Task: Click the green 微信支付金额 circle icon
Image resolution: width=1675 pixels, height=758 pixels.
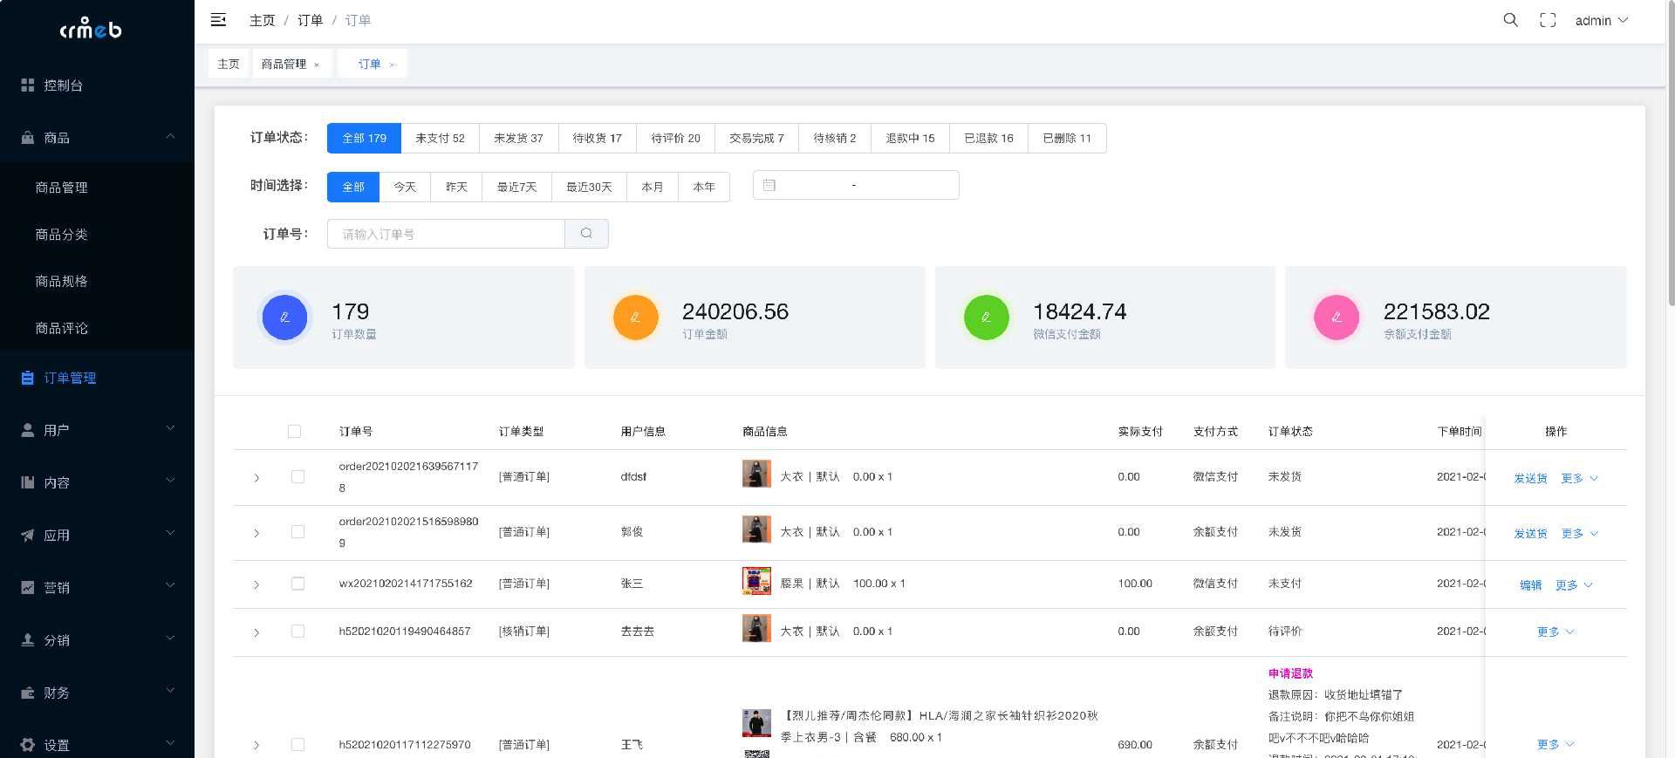Action: click(986, 317)
